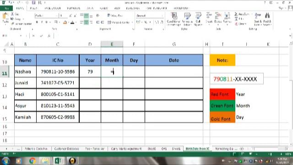This screenshot has height=165, width=293.
Task: Click the Undo arrow in Quick Access Toolbar
Action: pos(11,2)
